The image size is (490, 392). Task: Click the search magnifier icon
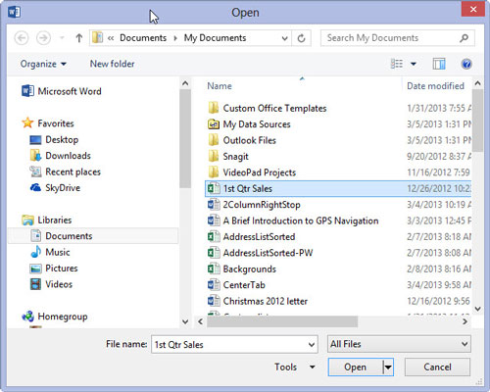click(465, 38)
